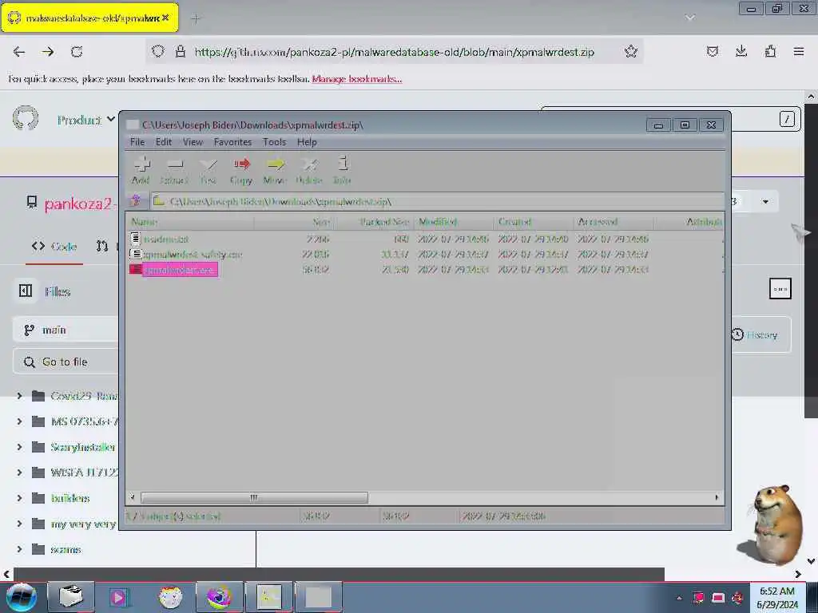
Task: Click the Manage bookmarks link
Action: point(357,79)
